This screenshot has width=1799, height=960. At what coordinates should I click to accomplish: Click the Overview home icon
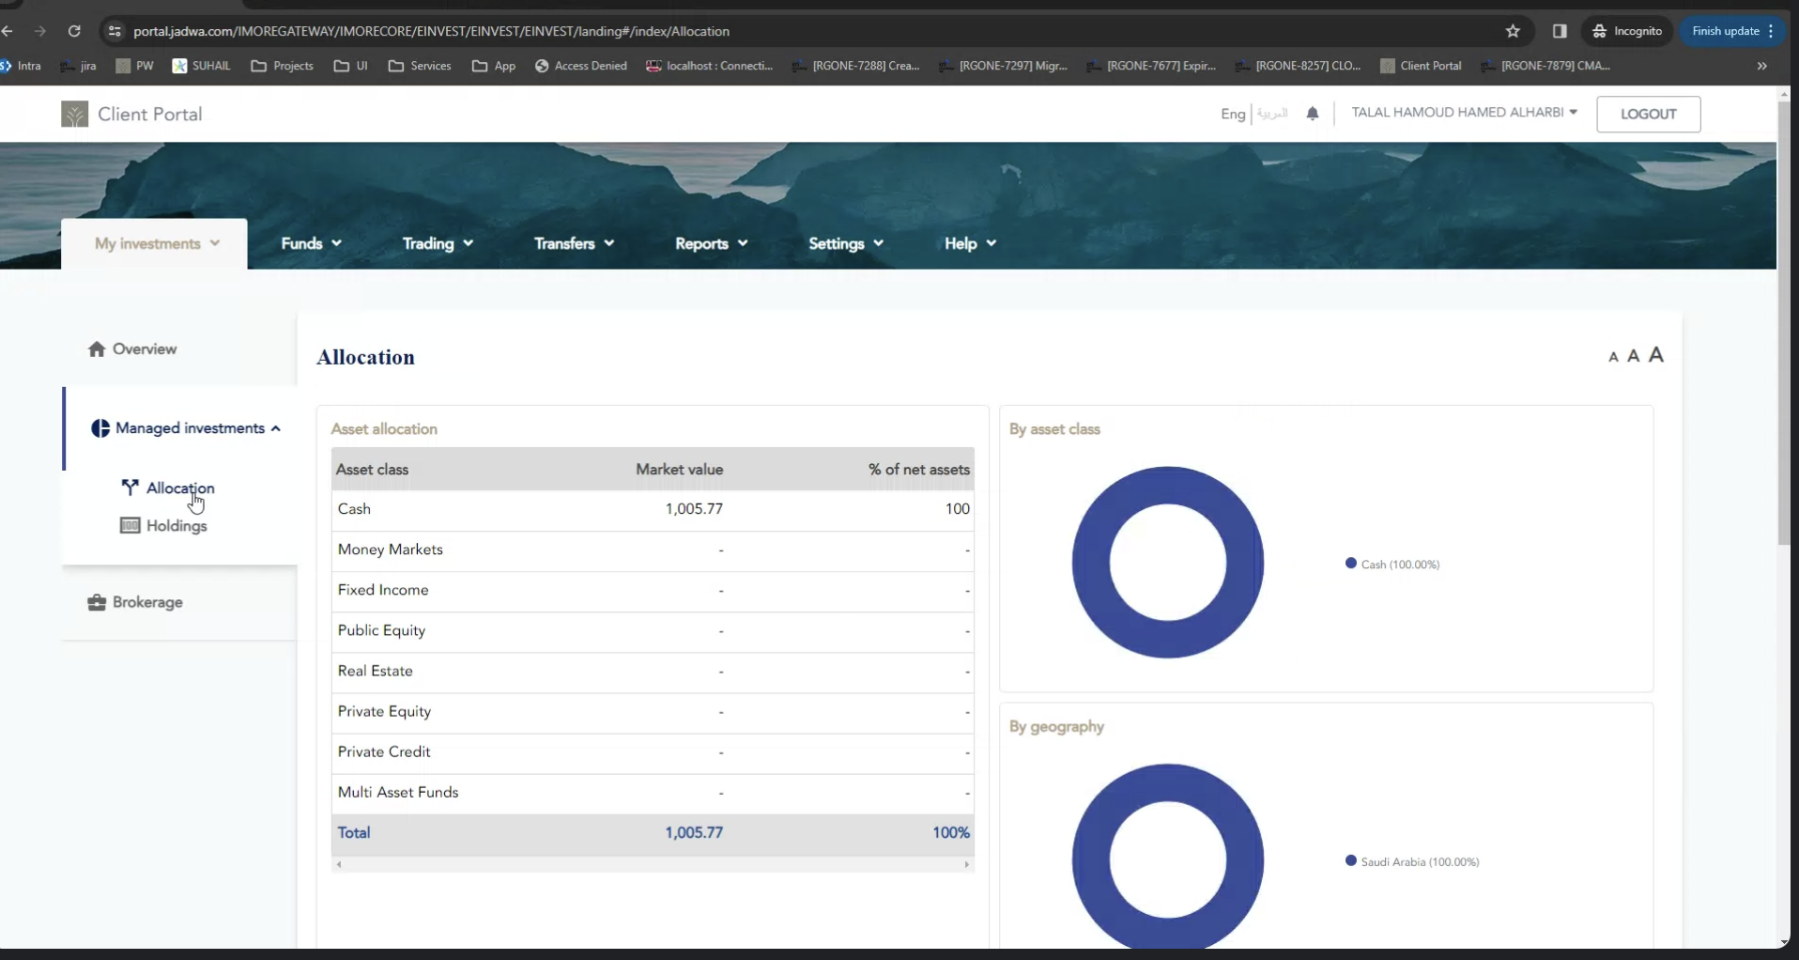point(97,349)
